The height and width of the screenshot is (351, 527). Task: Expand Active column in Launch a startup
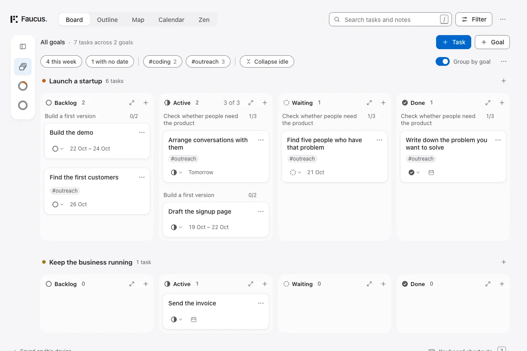251,103
